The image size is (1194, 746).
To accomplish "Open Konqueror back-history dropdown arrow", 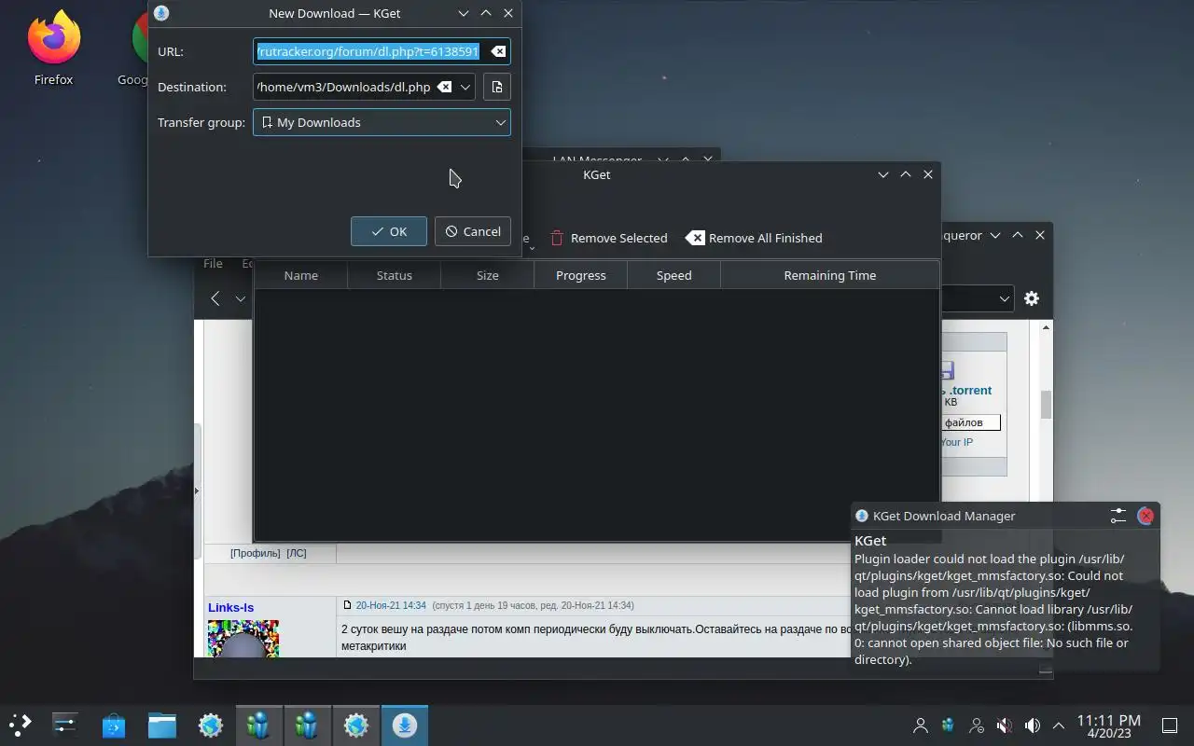I will pyautogui.click(x=241, y=298).
